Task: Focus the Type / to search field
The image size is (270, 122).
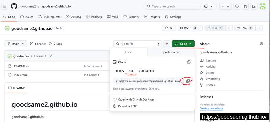Action: pyautogui.click(x=173, y=6)
